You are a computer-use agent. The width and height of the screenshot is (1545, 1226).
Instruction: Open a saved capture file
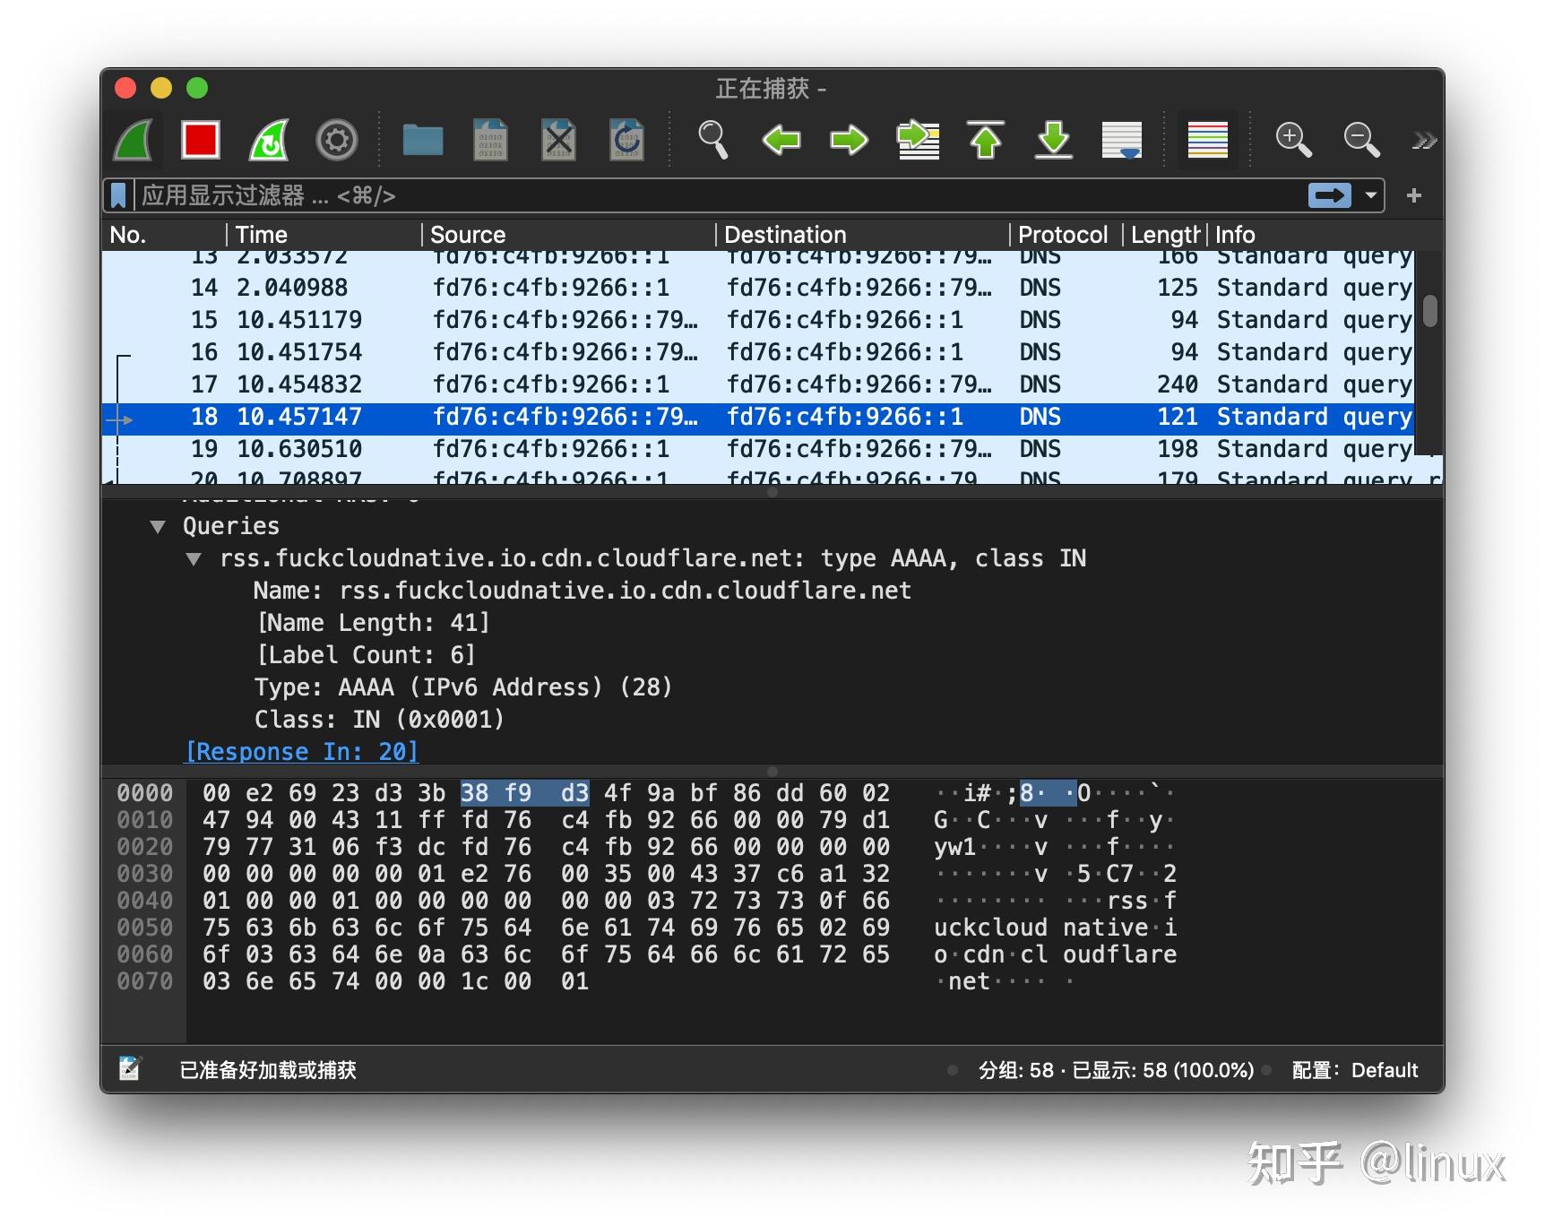click(421, 139)
